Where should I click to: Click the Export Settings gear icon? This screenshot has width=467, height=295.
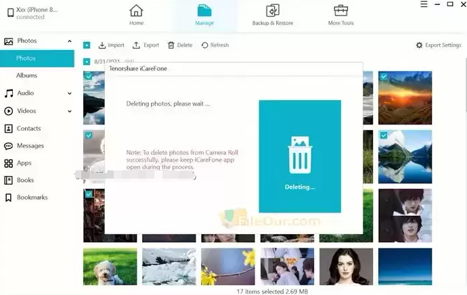pos(420,45)
